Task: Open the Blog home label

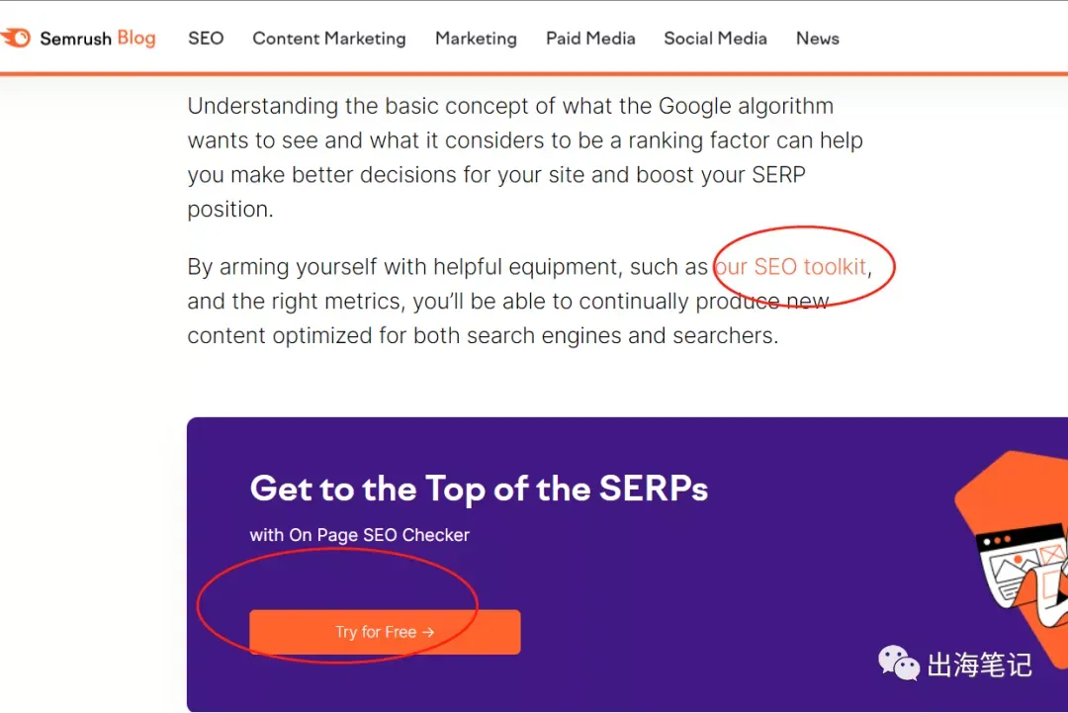Action: pyautogui.click(x=136, y=39)
